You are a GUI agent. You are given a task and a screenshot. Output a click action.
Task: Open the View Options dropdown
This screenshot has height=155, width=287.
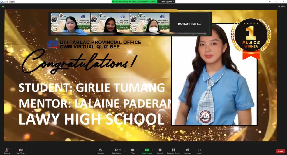(167, 2)
